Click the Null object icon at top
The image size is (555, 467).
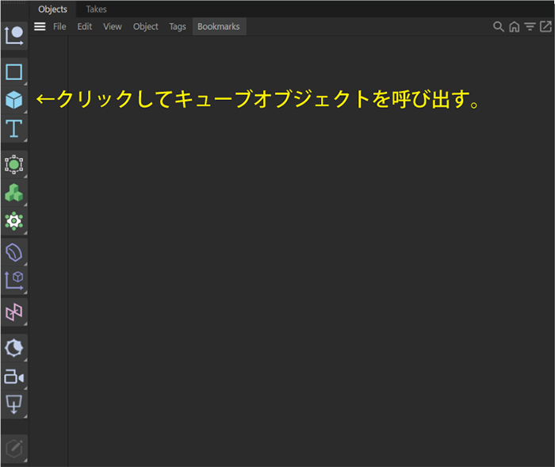tap(14, 35)
